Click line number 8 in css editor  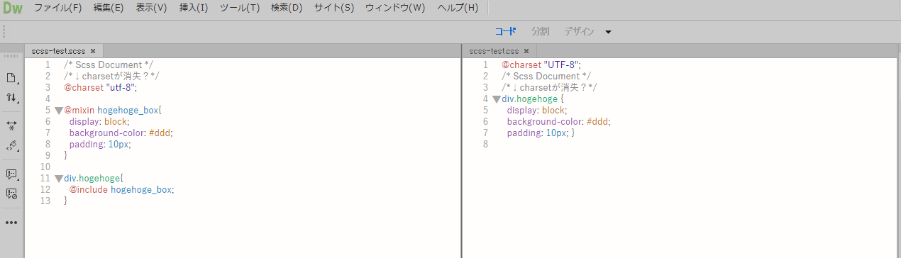pos(485,144)
